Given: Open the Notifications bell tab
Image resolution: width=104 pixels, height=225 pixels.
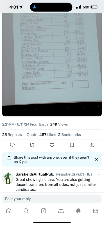Looking at the screenshot, I should point(78,211).
